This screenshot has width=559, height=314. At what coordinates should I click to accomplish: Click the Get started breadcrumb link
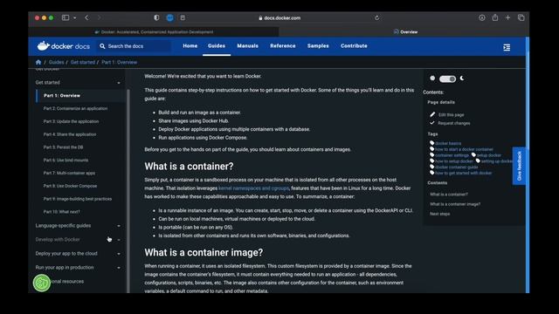coord(83,62)
